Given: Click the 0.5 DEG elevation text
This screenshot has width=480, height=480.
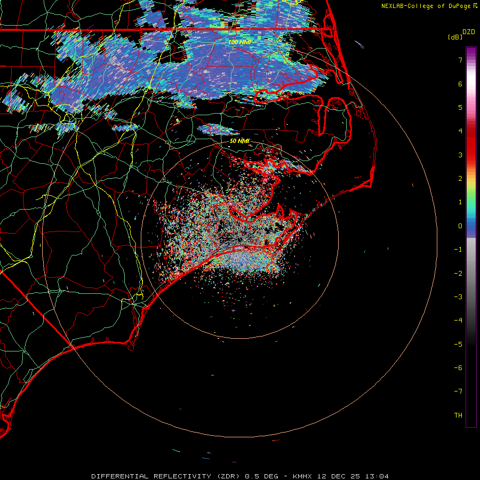Looking at the screenshot, I should [x=261, y=476].
